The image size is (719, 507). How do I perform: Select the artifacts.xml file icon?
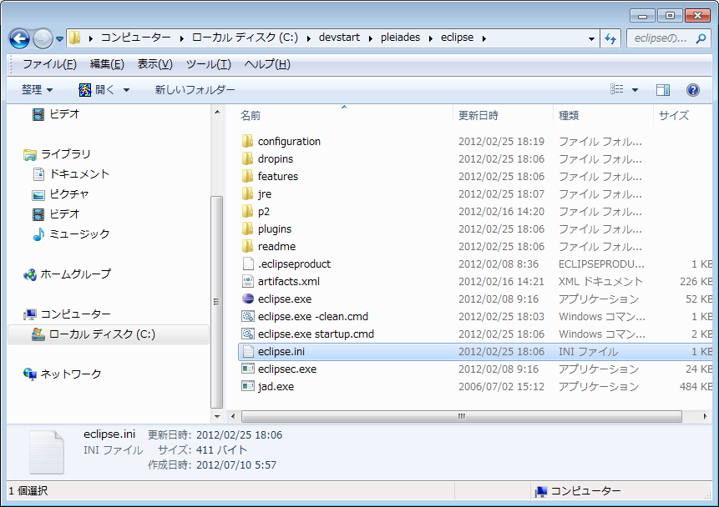248,281
